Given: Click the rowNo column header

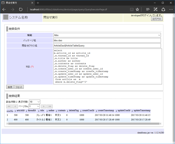Looking at the screenshot, I should 10,111.
